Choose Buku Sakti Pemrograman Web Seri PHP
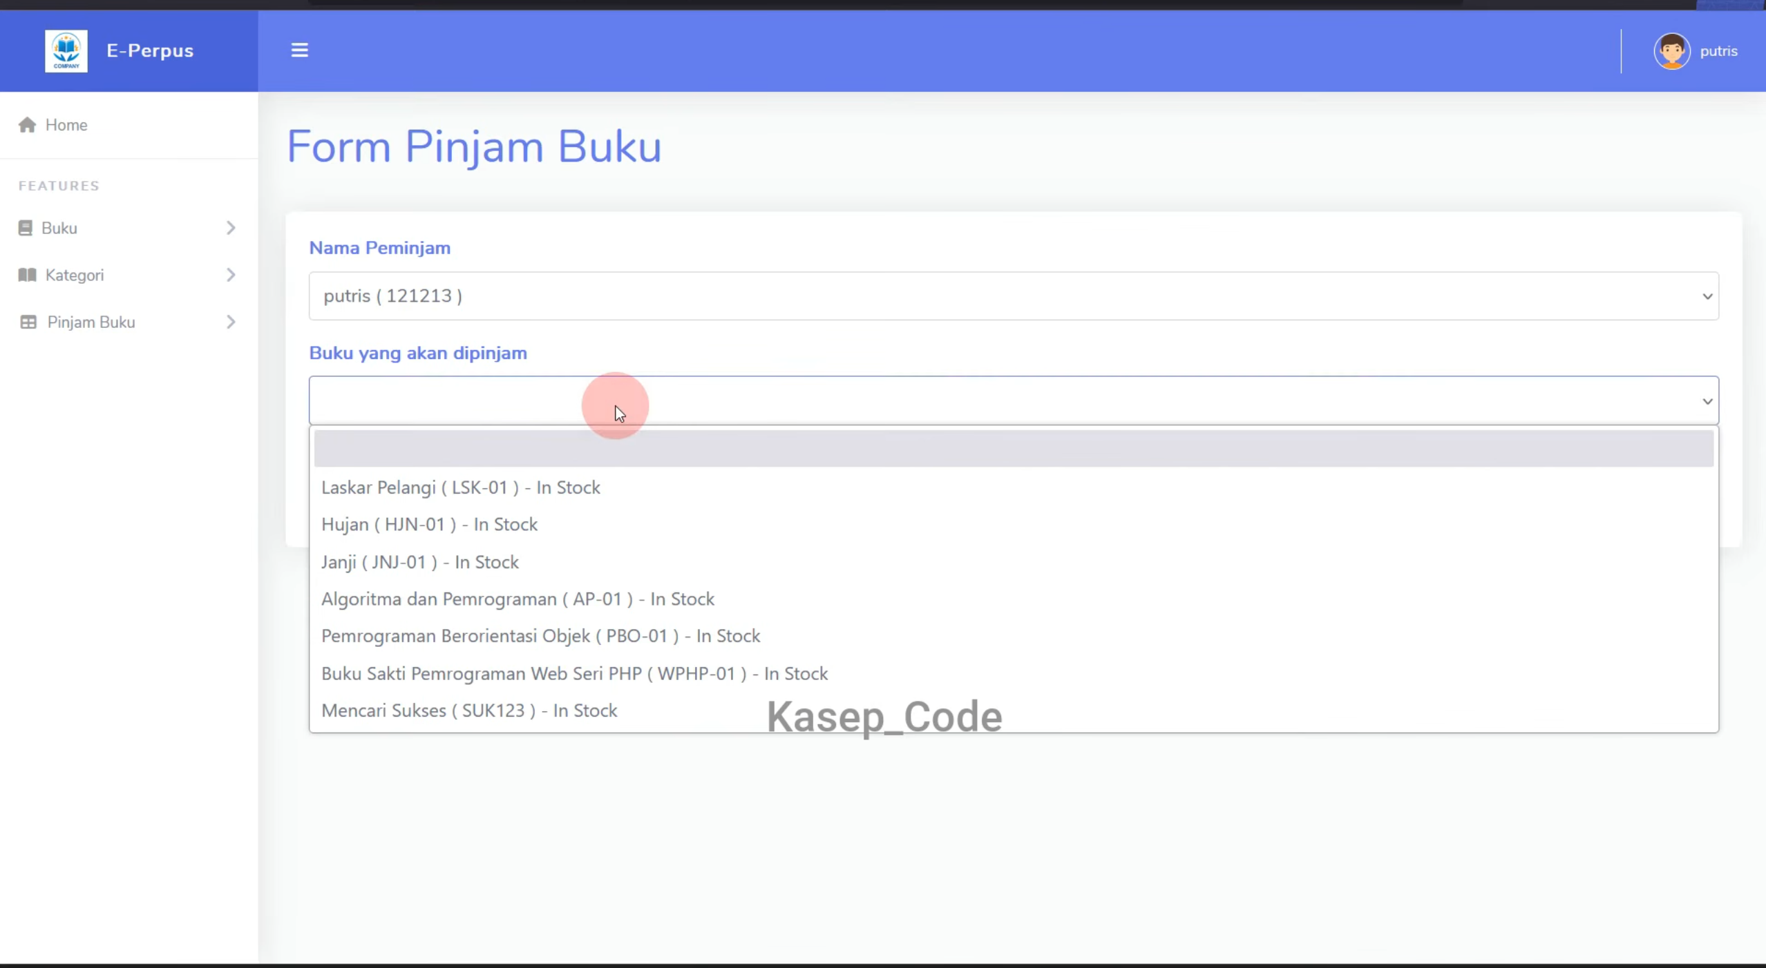1766x968 pixels. [x=1014, y=673]
